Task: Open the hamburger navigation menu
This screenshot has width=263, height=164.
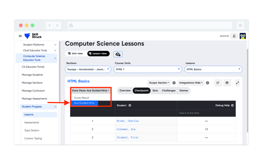Action: (x=20, y=36)
